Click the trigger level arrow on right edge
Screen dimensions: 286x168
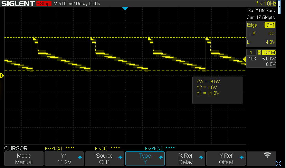click(245, 59)
